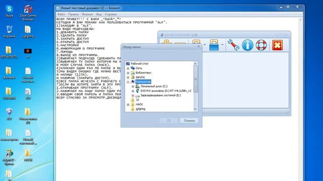Select Локальный диск (C:) in tree
Screen dimensions: 323x181
coord(154,86)
